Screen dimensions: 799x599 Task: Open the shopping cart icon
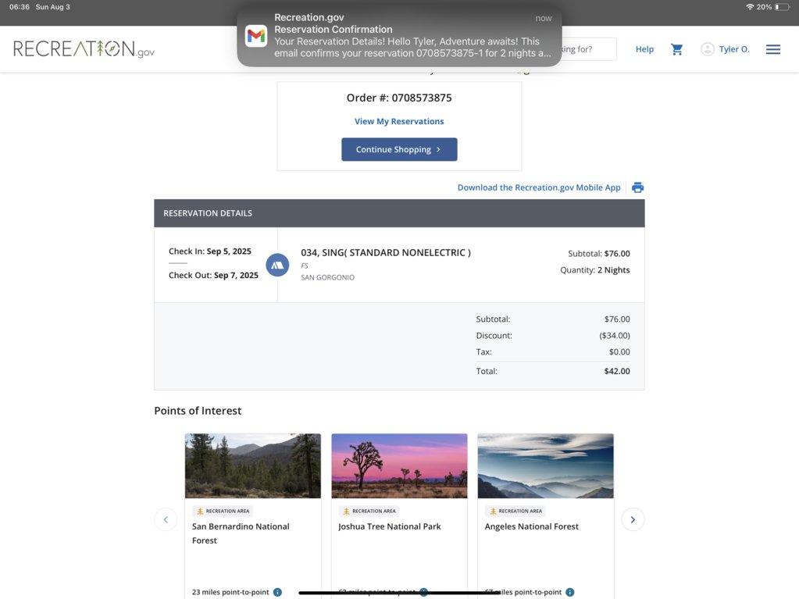tap(676, 49)
